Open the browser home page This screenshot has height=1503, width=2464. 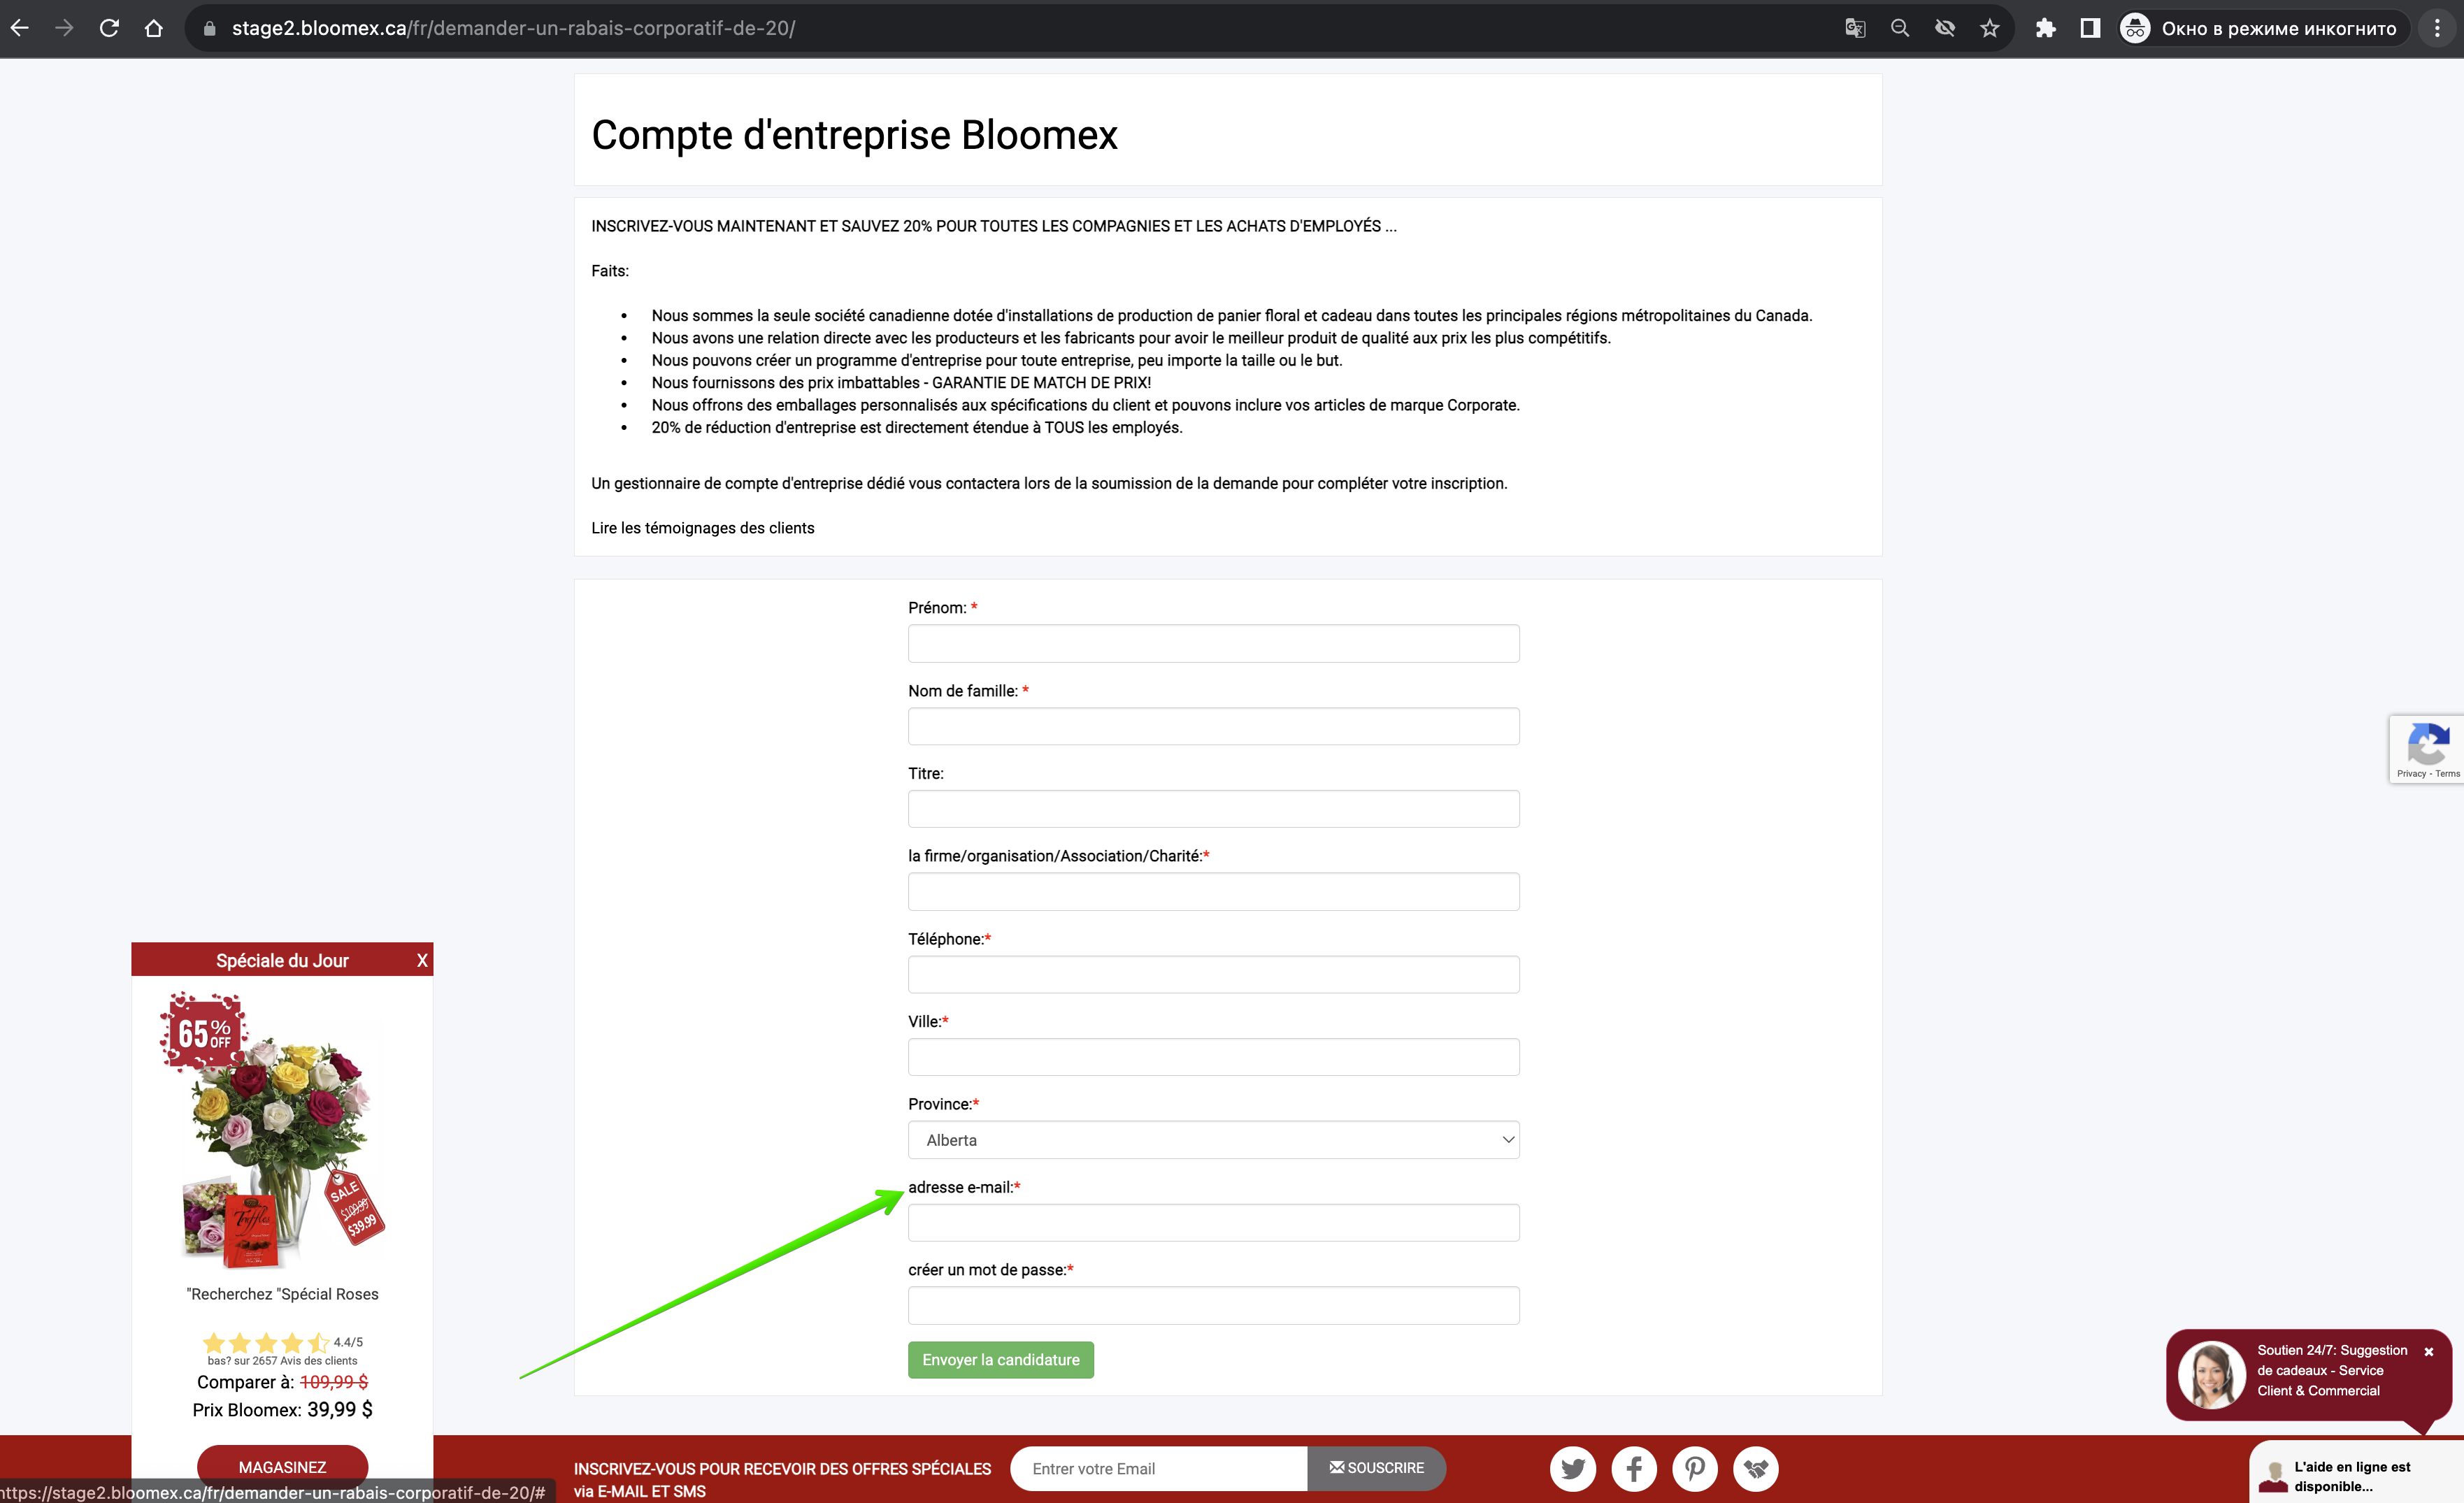153,28
